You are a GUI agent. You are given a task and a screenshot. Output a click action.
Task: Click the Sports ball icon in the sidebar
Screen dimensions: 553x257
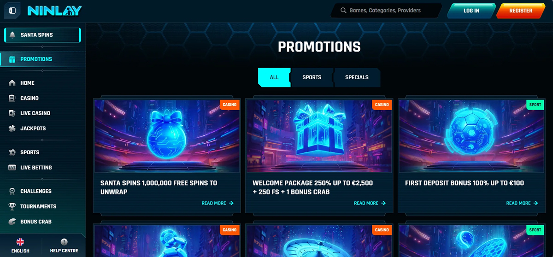12,152
